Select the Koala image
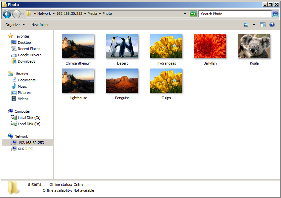The image size is (281, 198). pyautogui.click(x=254, y=46)
